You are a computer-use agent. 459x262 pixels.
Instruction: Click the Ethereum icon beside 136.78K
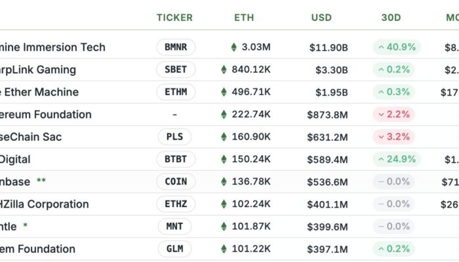coord(224,181)
